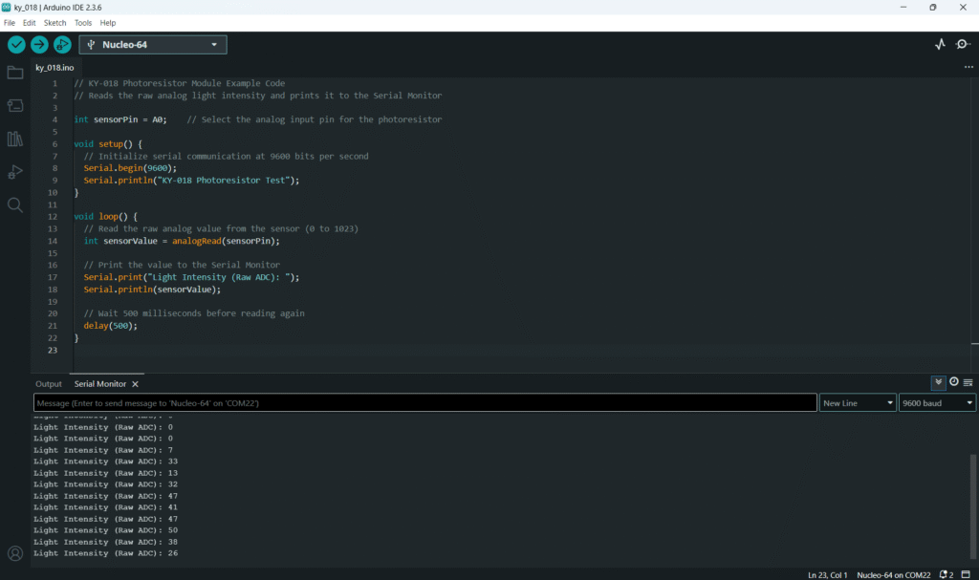Screen dimensions: 979x580
Task: Toggle the bottom panel from status bar
Action: (967, 574)
